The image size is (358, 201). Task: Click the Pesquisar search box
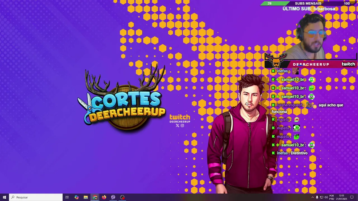(x=36, y=197)
